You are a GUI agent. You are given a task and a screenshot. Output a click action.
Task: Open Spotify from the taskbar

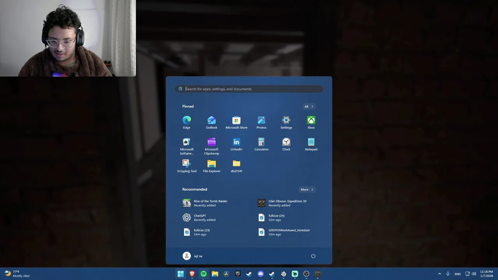(x=203, y=274)
